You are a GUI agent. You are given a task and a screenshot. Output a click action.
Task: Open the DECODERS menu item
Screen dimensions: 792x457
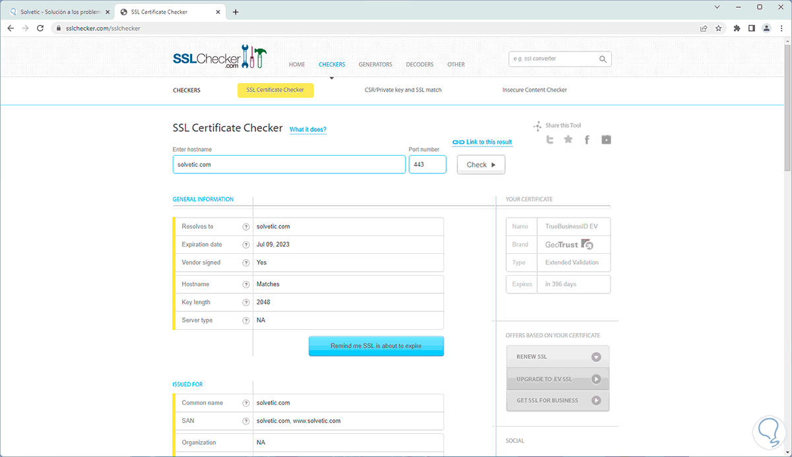coord(420,65)
